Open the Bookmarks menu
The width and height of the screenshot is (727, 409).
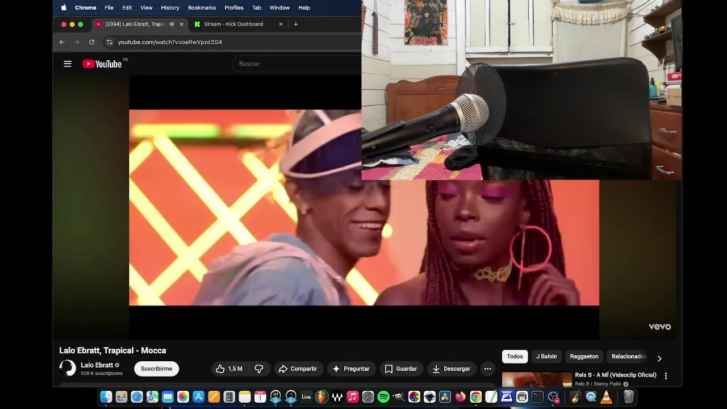pyautogui.click(x=202, y=7)
